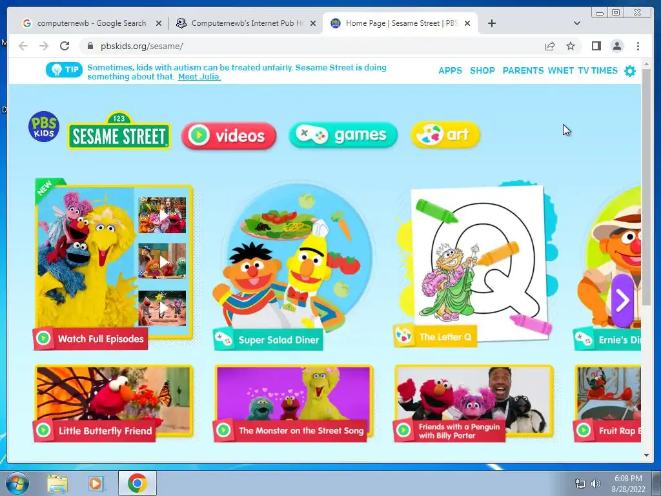Play The Monster on the Street Song

tap(294, 403)
